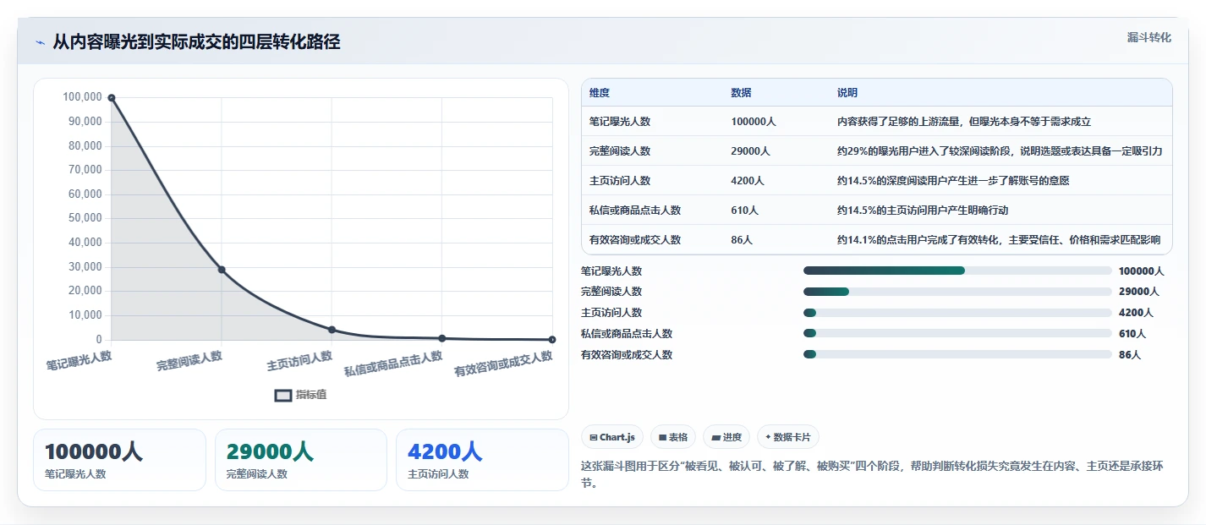
Task: Click the 4200人 stat card
Action: tap(482, 460)
